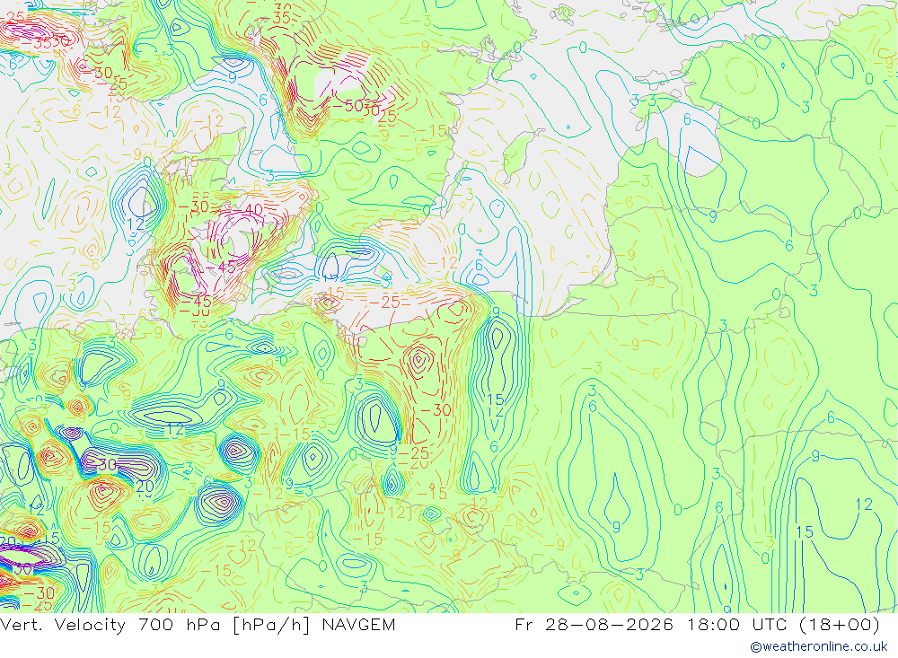898x658 pixels.
Task: Click the Vert. Velocity 700 hPa title text
Action: 113,624
